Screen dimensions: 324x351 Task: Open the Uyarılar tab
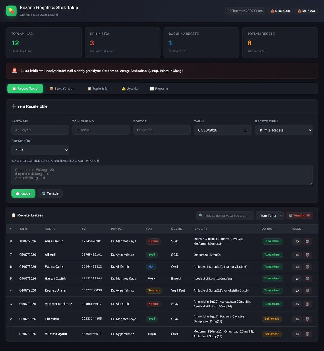click(130, 89)
